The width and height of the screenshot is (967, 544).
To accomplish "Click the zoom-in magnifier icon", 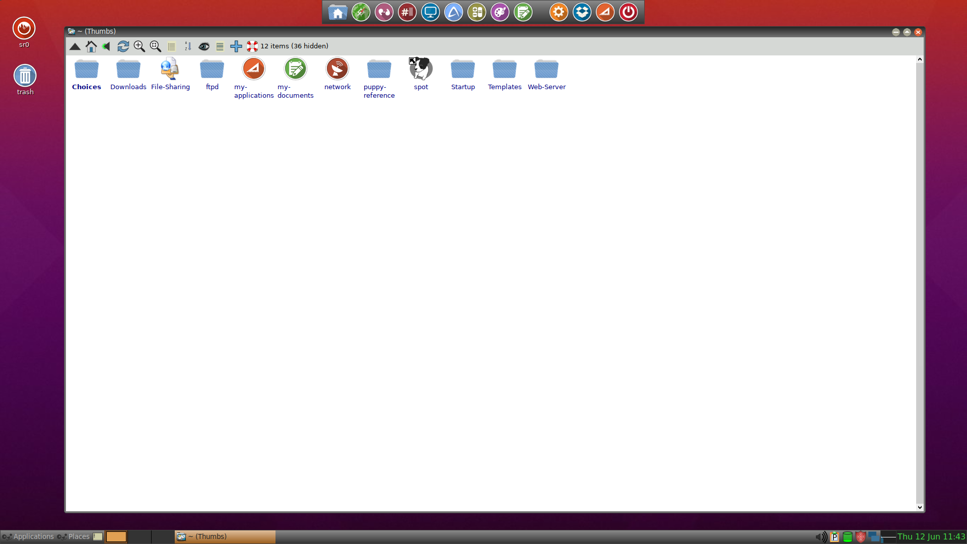I will click(139, 46).
